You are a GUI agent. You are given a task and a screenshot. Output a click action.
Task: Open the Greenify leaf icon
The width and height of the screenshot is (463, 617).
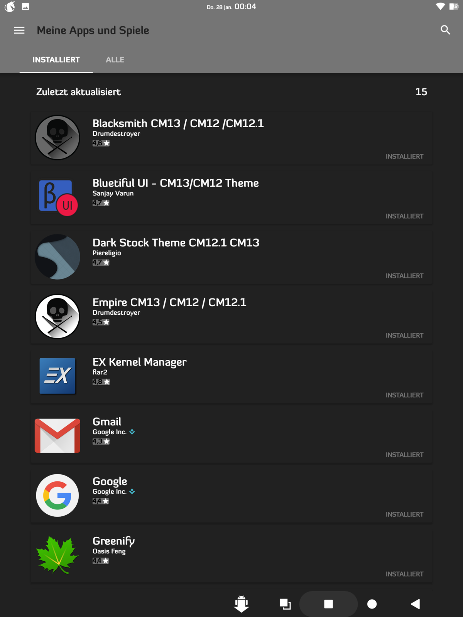(x=57, y=555)
